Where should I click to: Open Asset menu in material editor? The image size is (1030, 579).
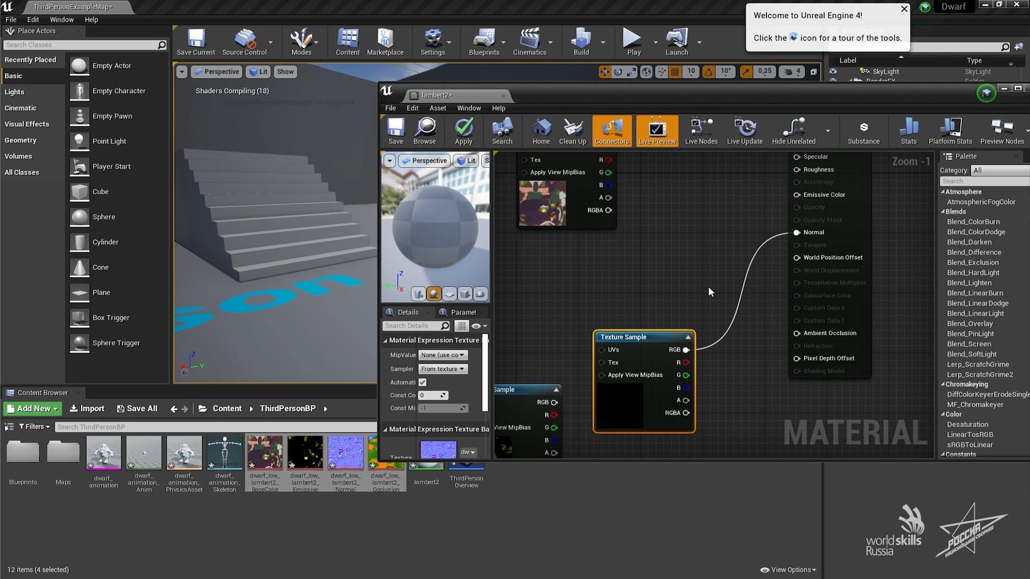pyautogui.click(x=438, y=108)
